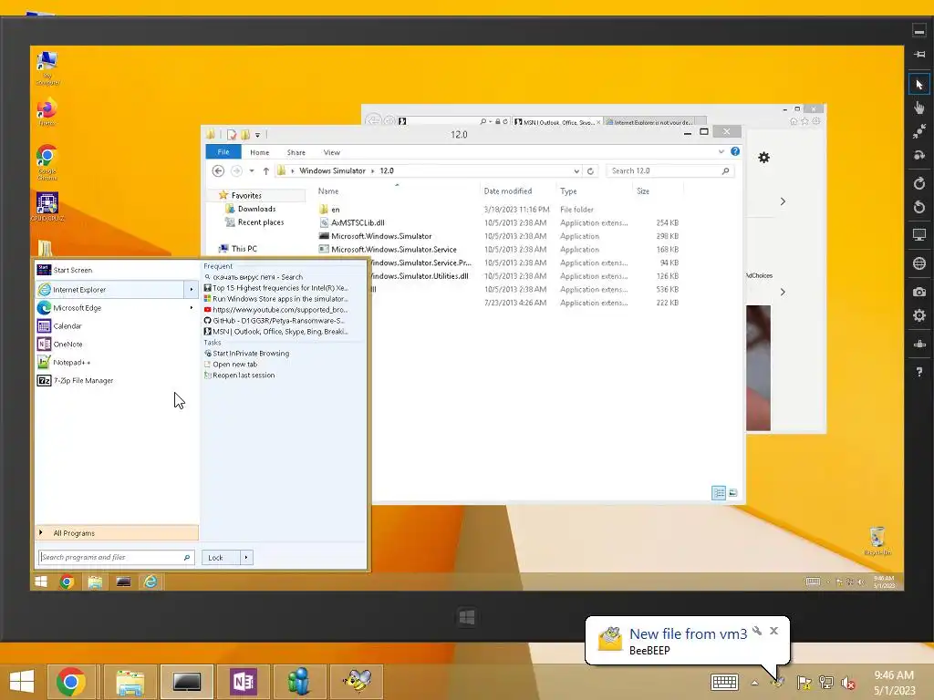
Task: Capture simulator screenshot with camera icon
Action: coord(919,292)
